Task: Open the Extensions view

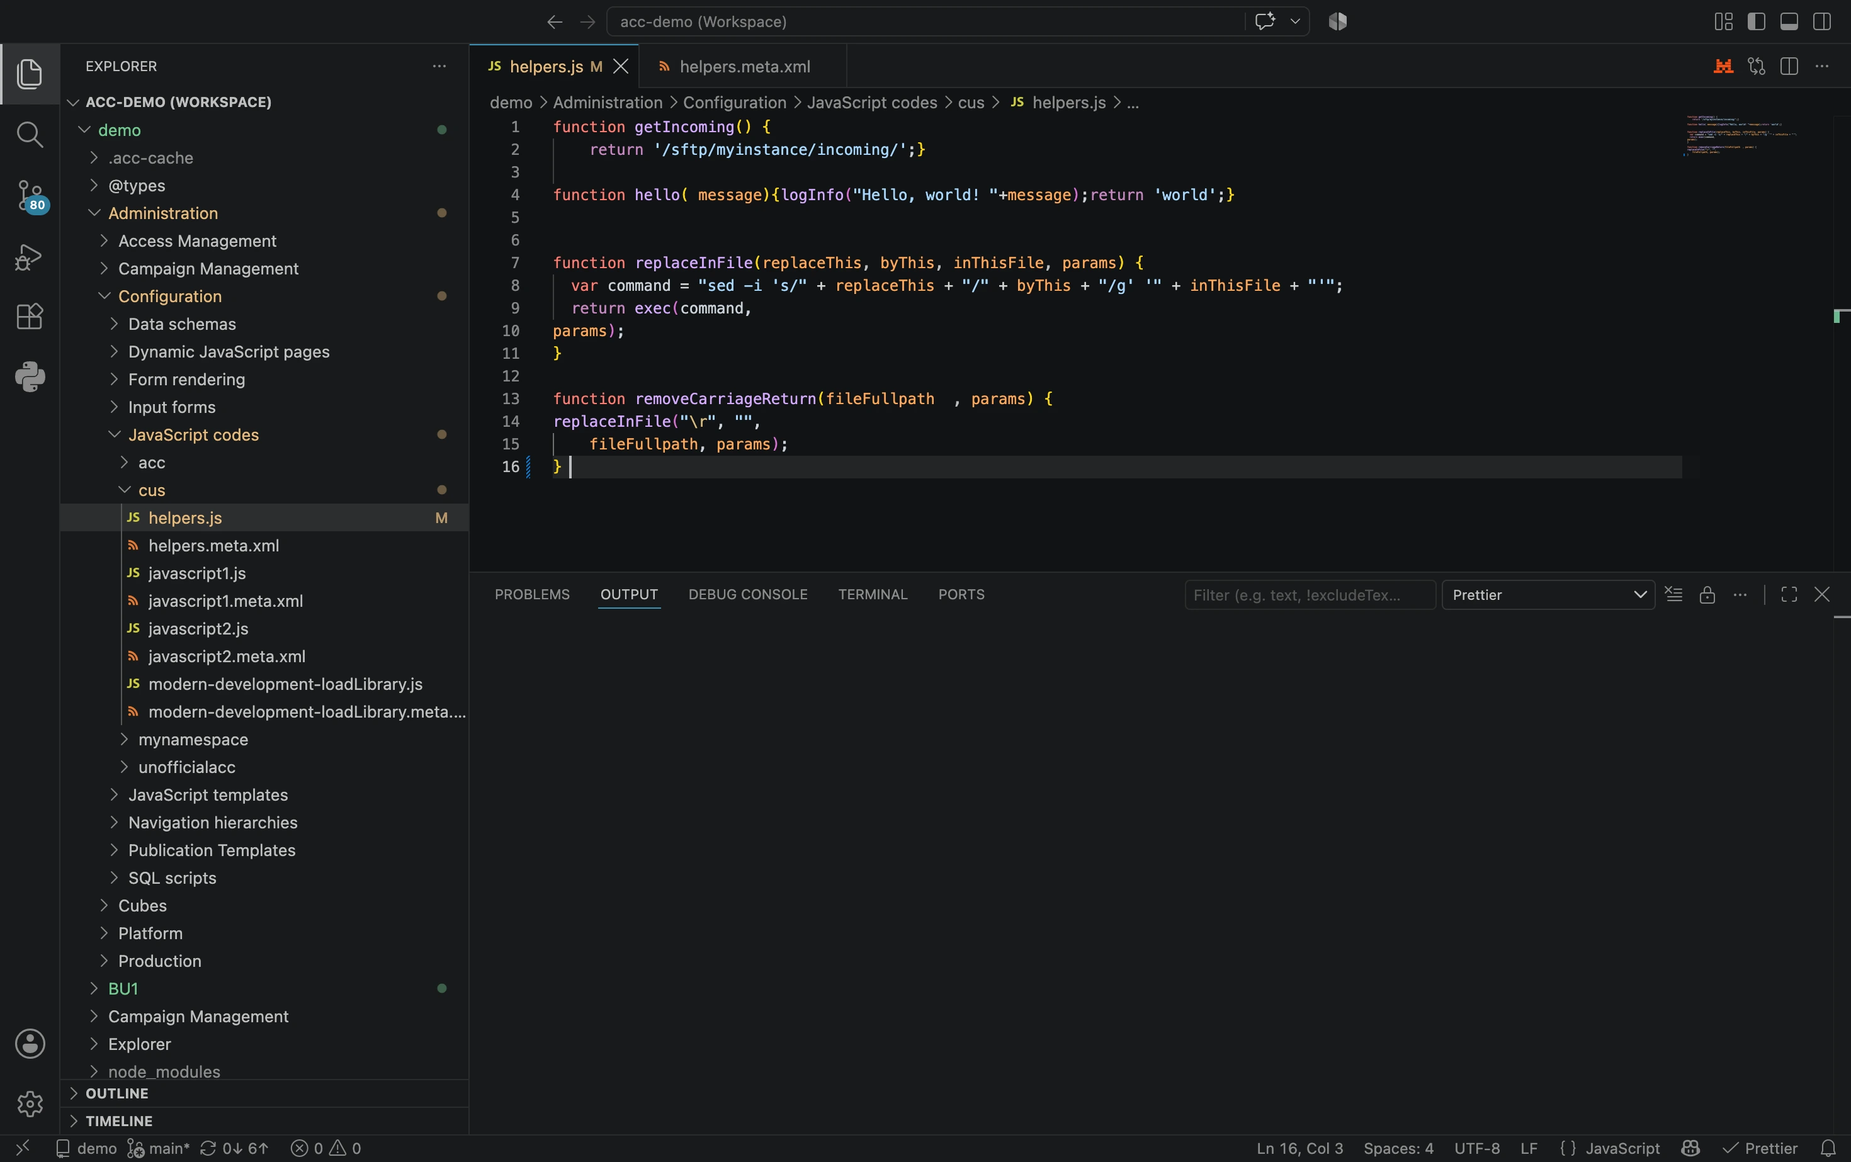Action: [29, 317]
